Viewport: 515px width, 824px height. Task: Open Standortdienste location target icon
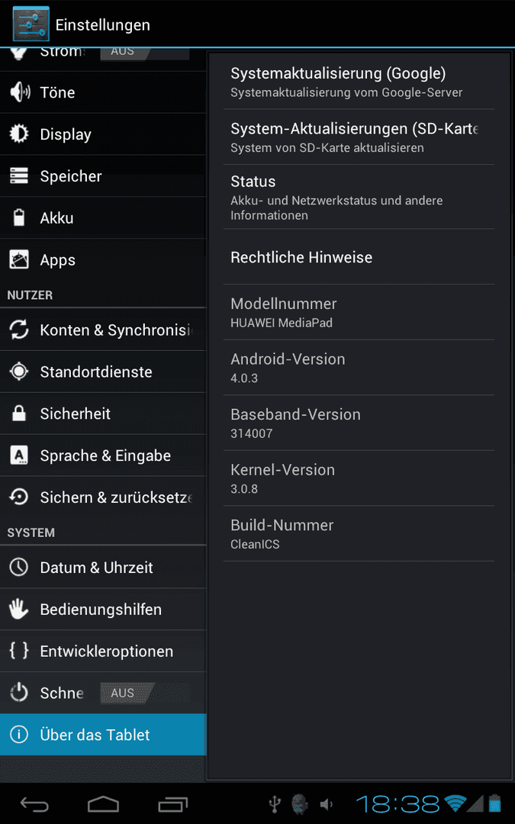19,372
